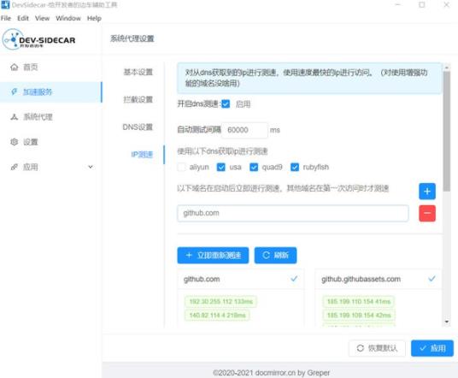Add a domain with the blue plus button
Image resolution: width=458 pixels, height=378 pixels.
pyautogui.click(x=427, y=192)
